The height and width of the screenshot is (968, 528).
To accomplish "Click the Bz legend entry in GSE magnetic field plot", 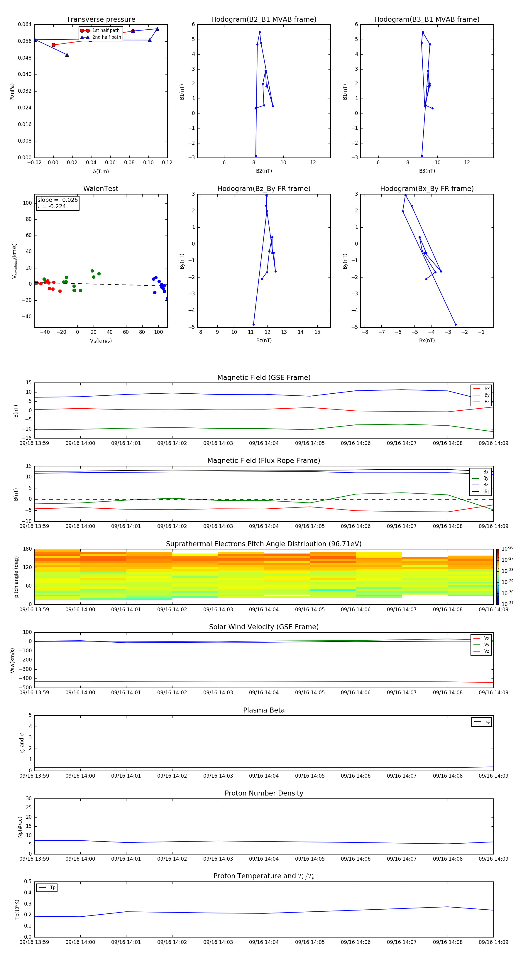I will [481, 402].
